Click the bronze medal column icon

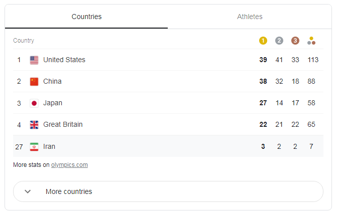pyautogui.click(x=295, y=41)
